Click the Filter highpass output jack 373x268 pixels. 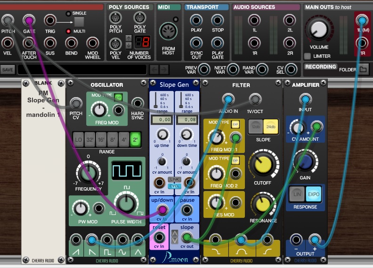pyautogui.click(x=267, y=240)
